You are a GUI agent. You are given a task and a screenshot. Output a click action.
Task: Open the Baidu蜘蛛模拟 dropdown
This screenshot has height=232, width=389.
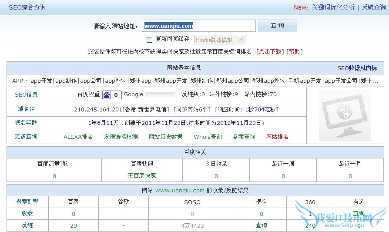pos(219,40)
